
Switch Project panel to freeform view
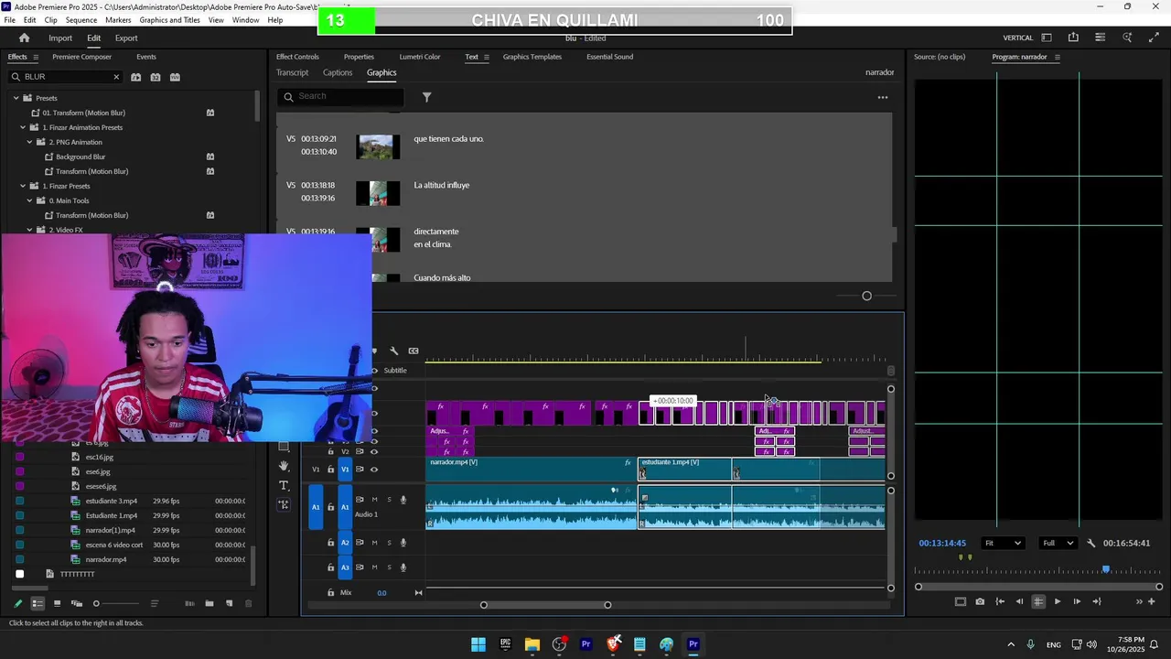point(77,603)
